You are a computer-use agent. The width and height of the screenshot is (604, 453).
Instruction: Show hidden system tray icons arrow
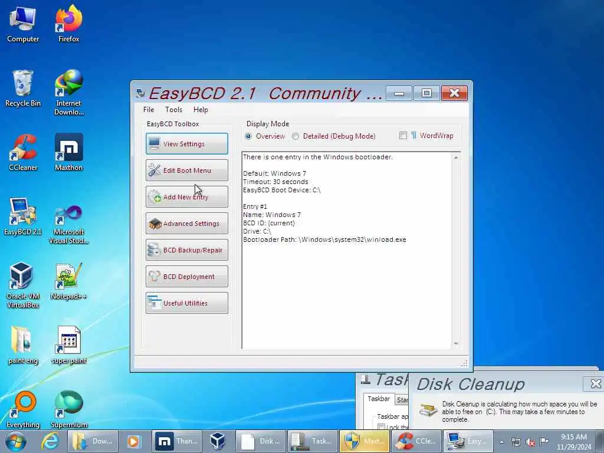(501, 442)
